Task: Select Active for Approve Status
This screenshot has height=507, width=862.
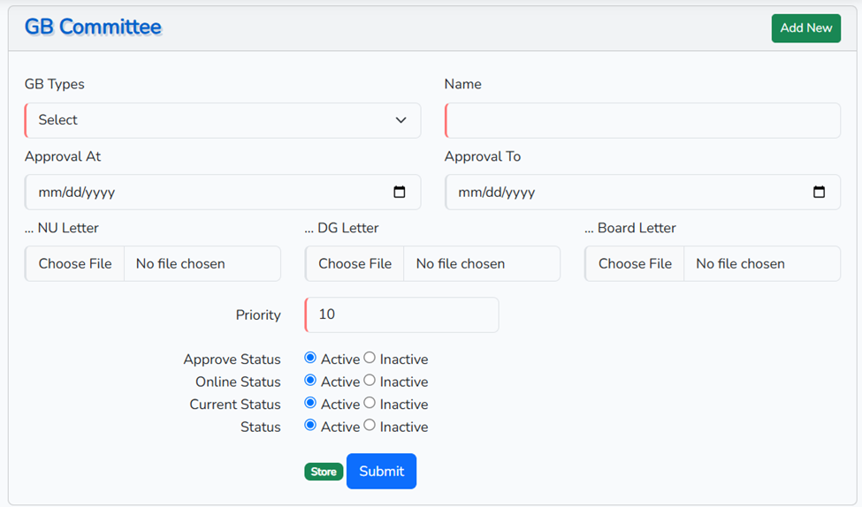Action: coord(310,358)
